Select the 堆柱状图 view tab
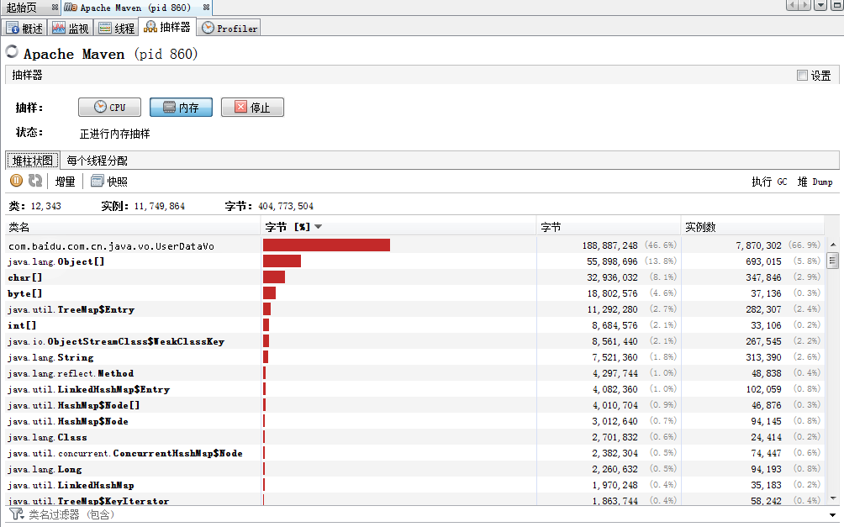Screen dimensions: 844x527 [32, 161]
